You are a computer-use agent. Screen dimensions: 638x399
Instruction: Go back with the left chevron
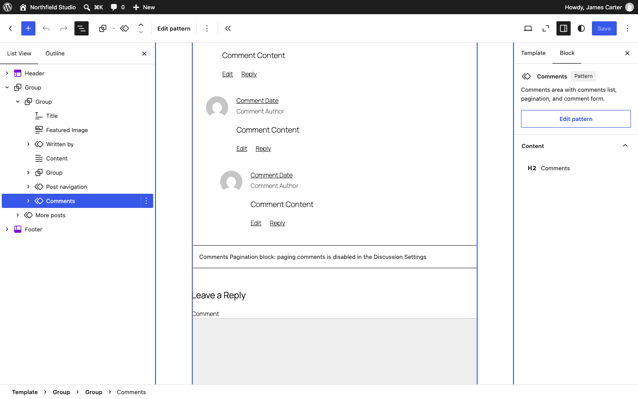pos(11,28)
